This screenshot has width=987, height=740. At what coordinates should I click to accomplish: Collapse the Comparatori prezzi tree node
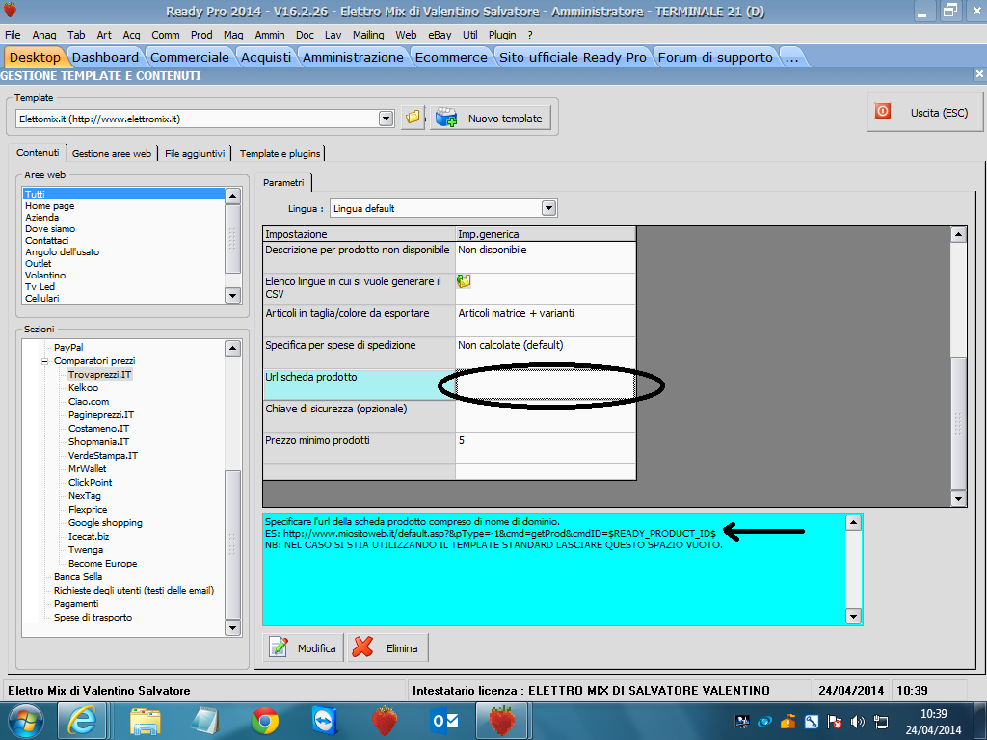[x=44, y=361]
